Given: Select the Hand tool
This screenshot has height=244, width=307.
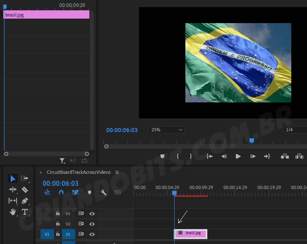Looking at the screenshot, I should tap(13, 212).
